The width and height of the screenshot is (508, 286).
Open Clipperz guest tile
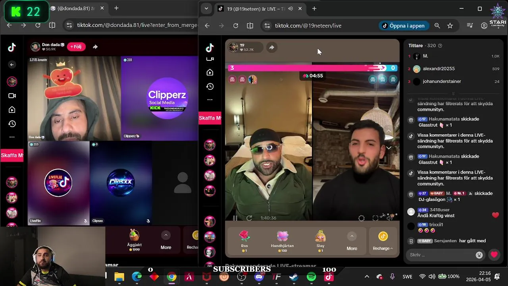coord(160,98)
